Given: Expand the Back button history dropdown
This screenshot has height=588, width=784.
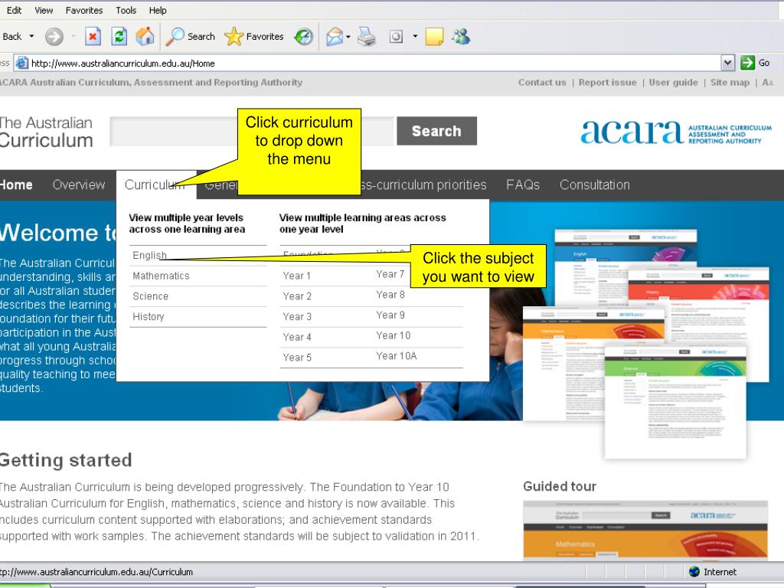Looking at the screenshot, I should point(31,37).
